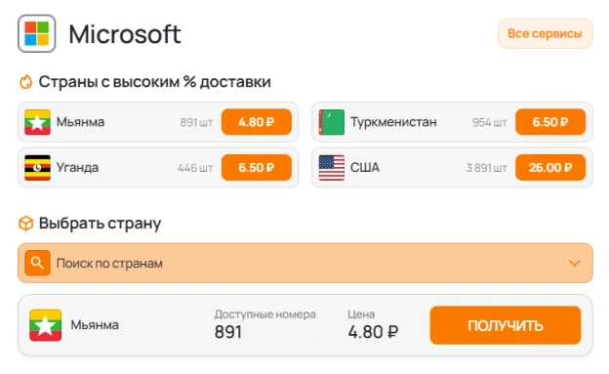The height and width of the screenshot is (374, 609).
Task: Select the 26.00 ₽ price for США
Action: (x=550, y=168)
